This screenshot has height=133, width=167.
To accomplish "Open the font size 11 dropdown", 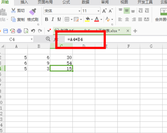I will (x=99, y=11).
